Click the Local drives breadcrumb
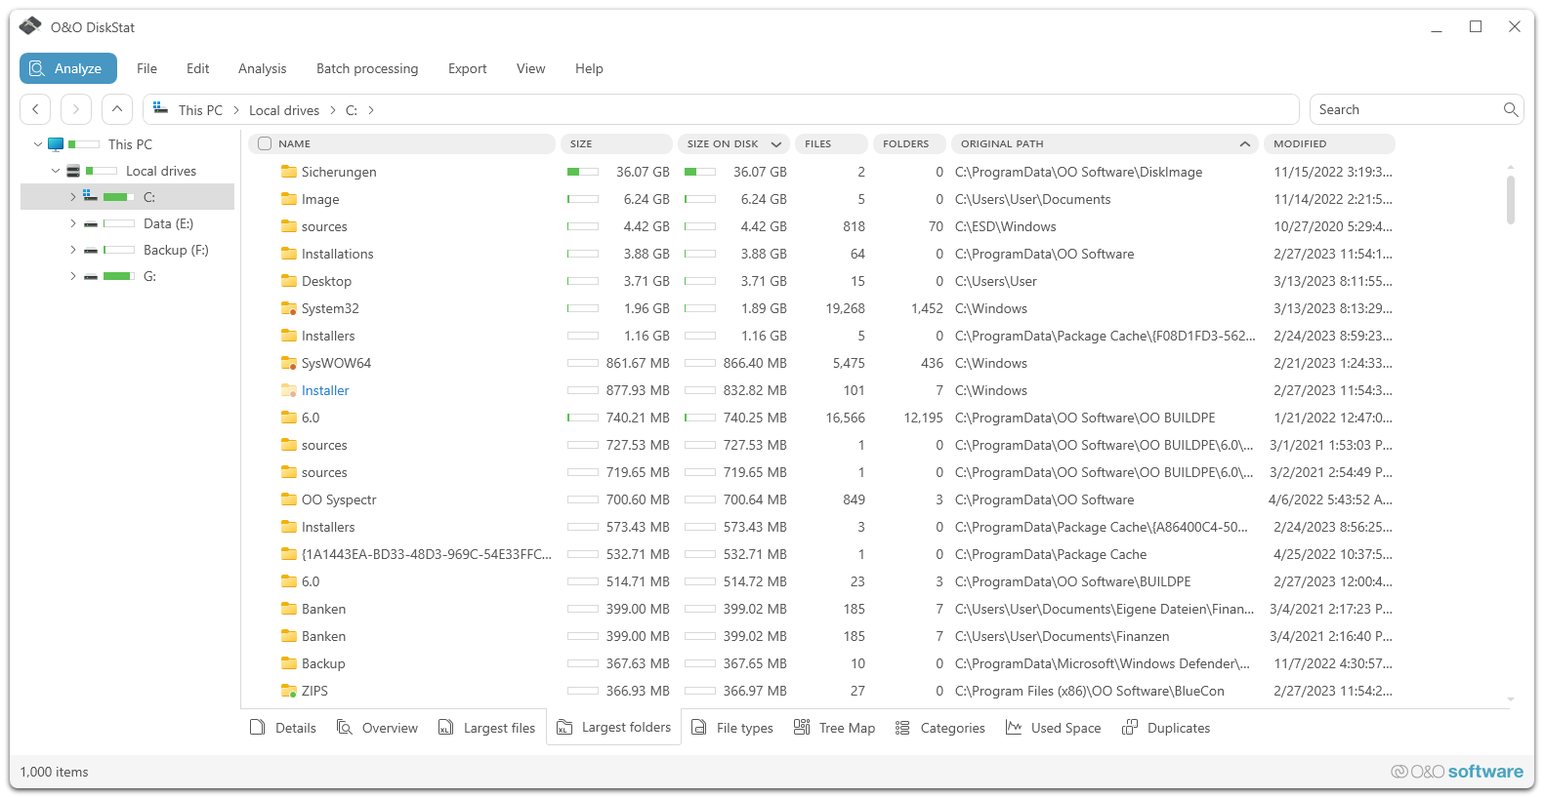 [284, 110]
